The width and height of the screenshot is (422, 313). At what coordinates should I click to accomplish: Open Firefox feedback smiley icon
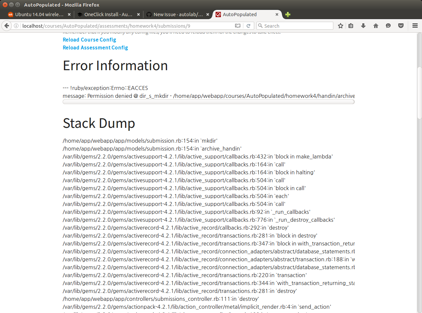point(388,25)
